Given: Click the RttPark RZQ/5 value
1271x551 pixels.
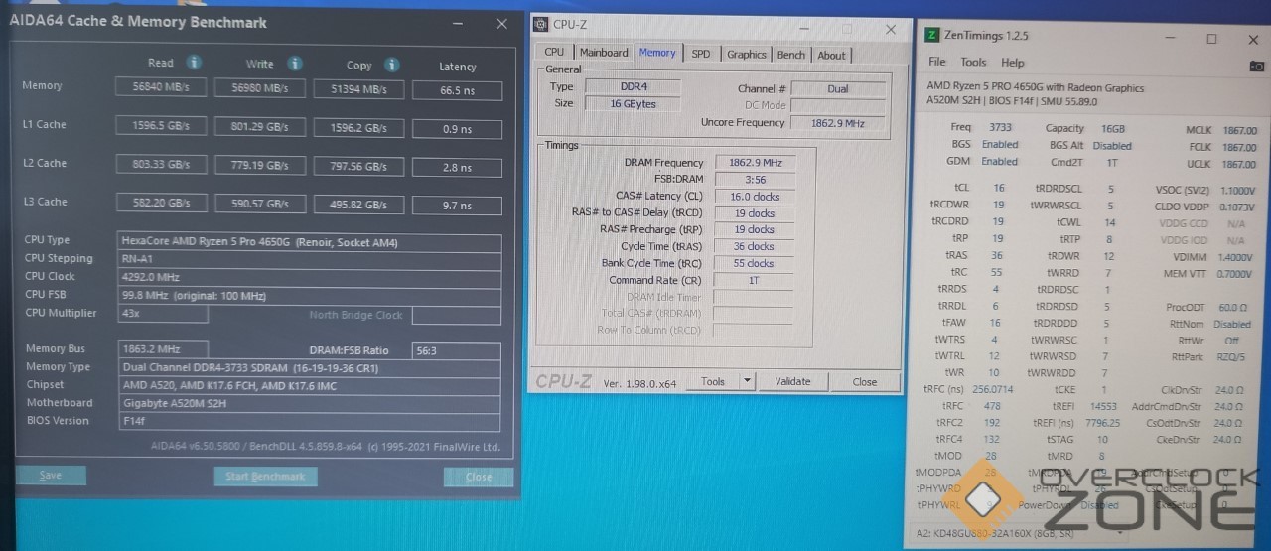Looking at the screenshot, I should (1232, 357).
